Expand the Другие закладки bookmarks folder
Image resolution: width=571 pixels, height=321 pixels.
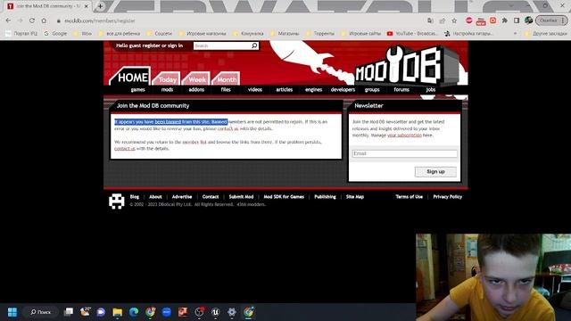click(x=546, y=34)
